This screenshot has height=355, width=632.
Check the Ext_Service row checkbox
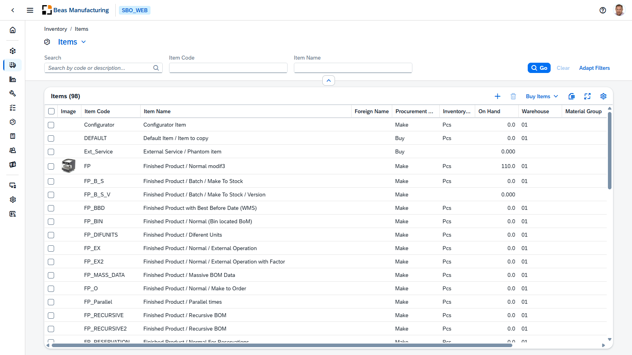pyautogui.click(x=51, y=152)
